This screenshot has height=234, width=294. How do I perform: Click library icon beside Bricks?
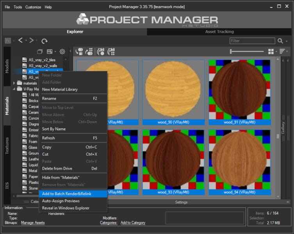[x=25, y=101]
